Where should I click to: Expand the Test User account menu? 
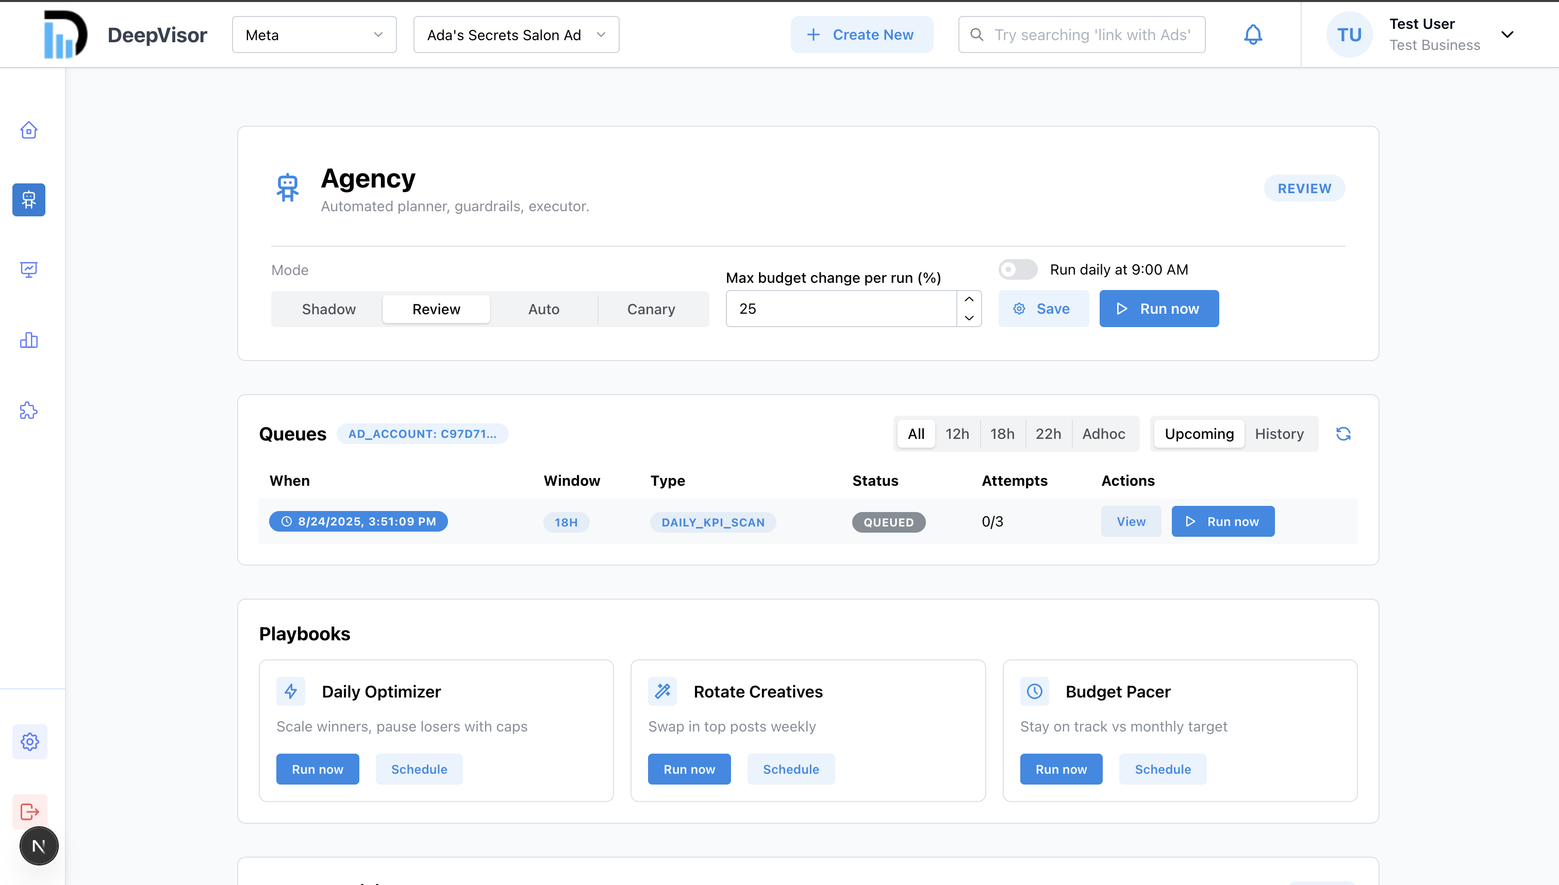(1507, 35)
